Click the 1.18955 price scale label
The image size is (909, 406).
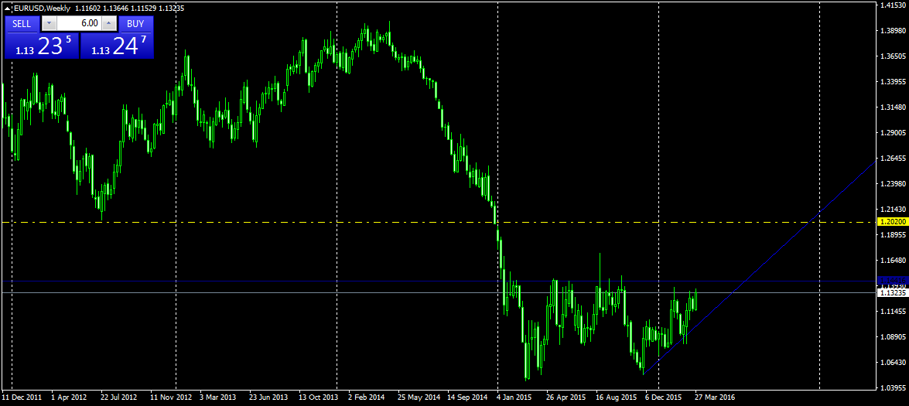point(893,235)
